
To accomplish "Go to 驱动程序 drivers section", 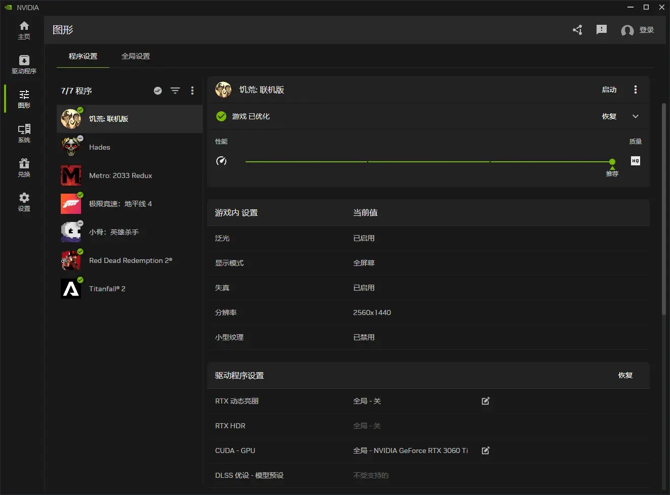I will point(24,65).
